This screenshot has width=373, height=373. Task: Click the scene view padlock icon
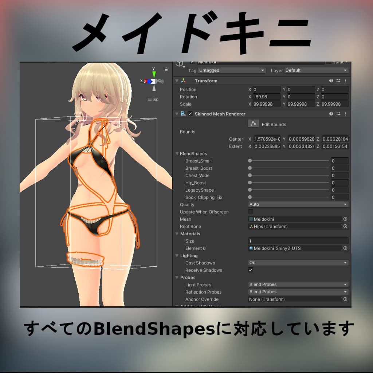166,68
